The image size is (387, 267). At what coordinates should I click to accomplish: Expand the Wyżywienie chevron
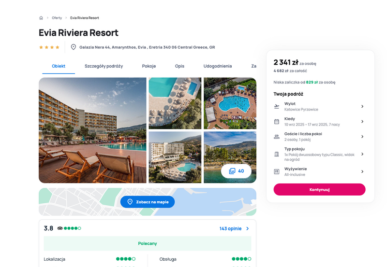click(362, 172)
